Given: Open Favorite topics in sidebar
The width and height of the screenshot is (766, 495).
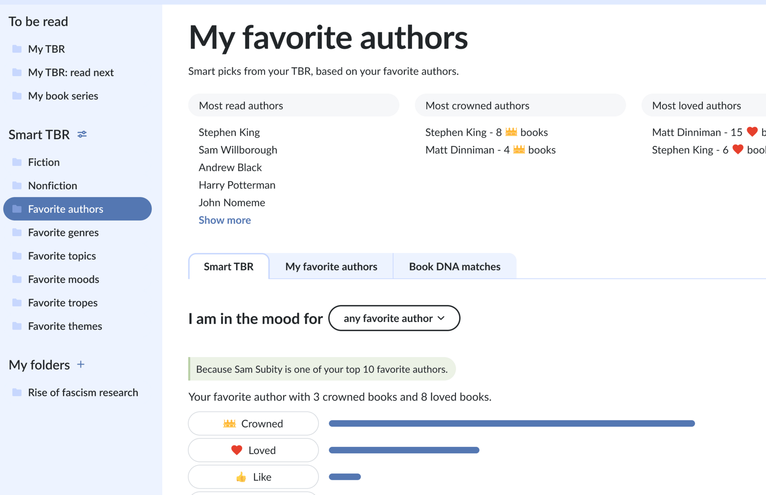Looking at the screenshot, I should click(x=62, y=256).
